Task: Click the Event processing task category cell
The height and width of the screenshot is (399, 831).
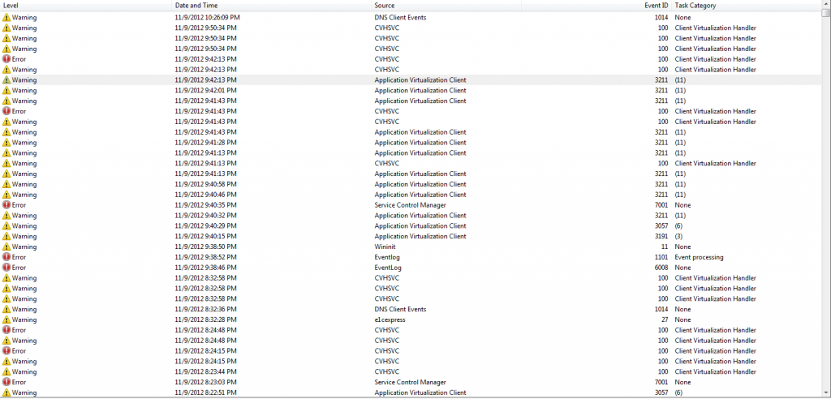Action: 699,257
